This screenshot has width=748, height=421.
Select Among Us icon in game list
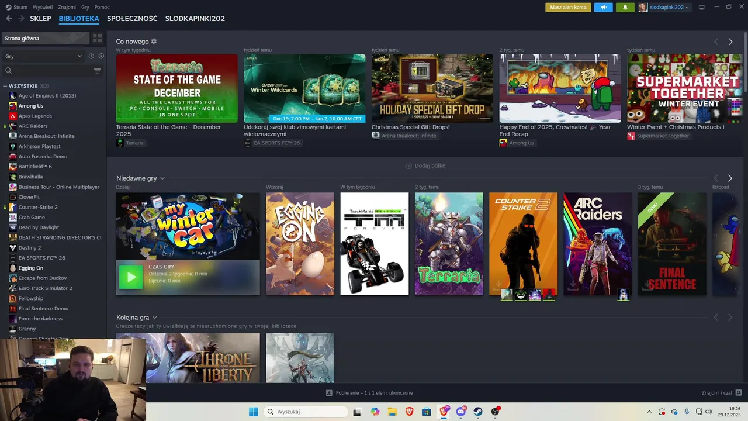pyautogui.click(x=13, y=106)
